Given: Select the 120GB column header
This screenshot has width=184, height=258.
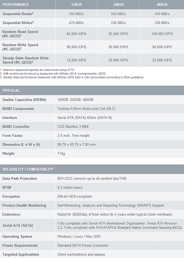Looking at the screenshot, I should (x=76, y=4).
